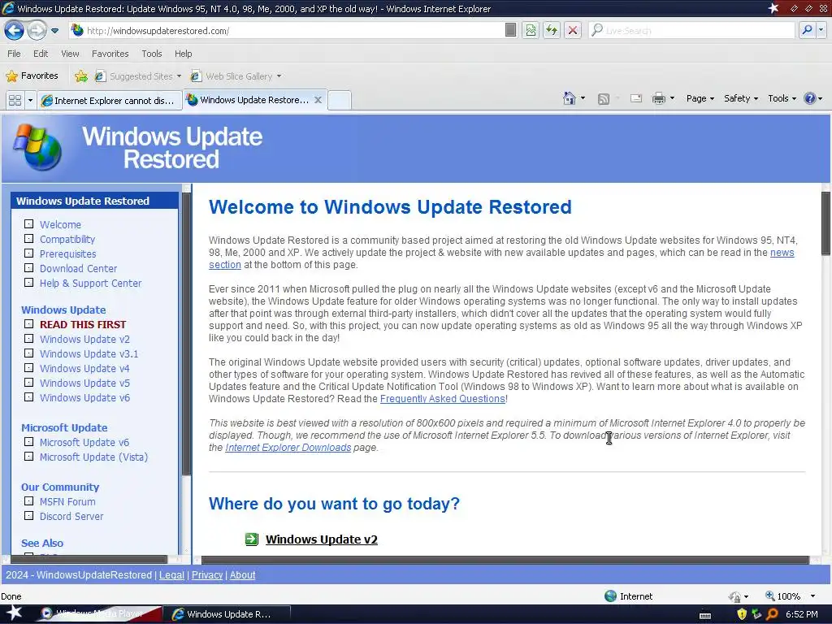The width and height of the screenshot is (832, 624).
Task: Open the MSFN Forum link
Action: [x=67, y=501]
